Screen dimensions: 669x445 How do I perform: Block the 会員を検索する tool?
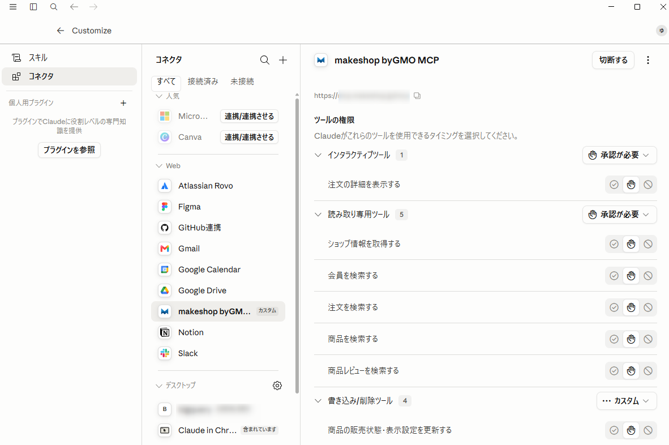647,276
